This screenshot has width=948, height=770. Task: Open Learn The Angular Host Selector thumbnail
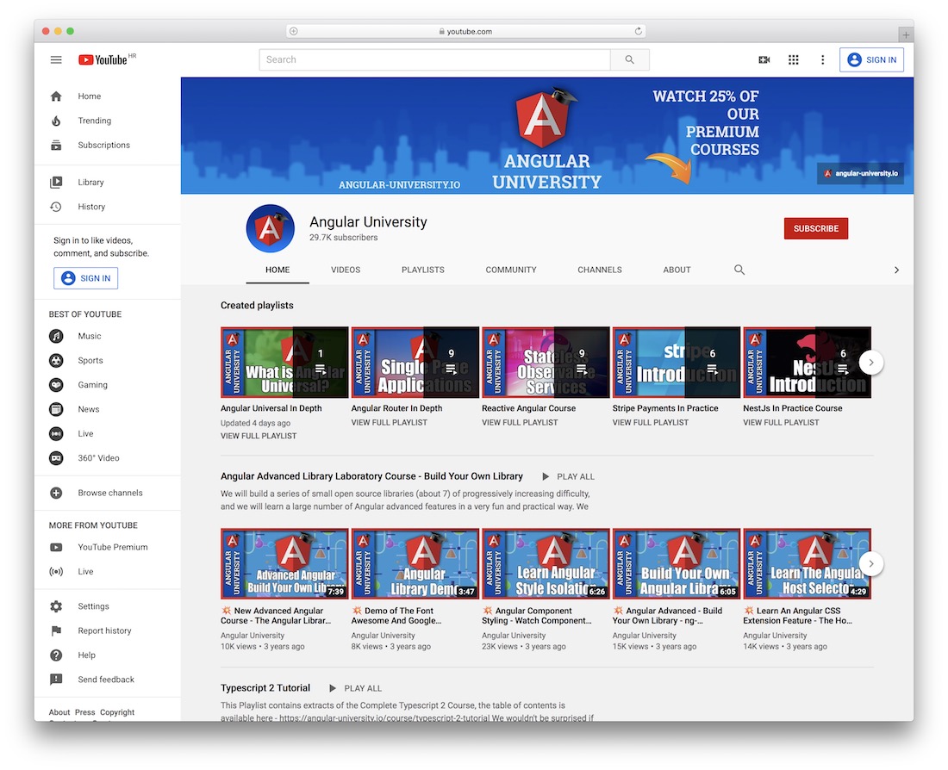click(807, 564)
